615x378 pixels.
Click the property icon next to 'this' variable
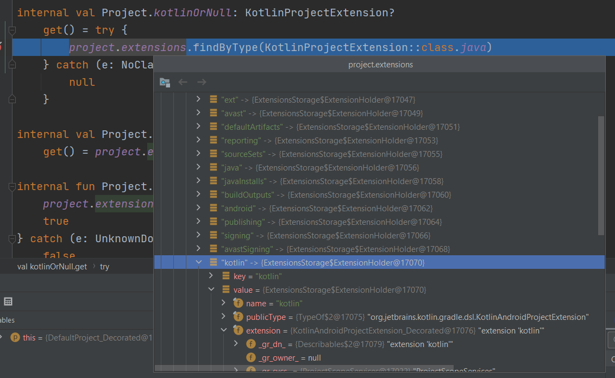15,337
